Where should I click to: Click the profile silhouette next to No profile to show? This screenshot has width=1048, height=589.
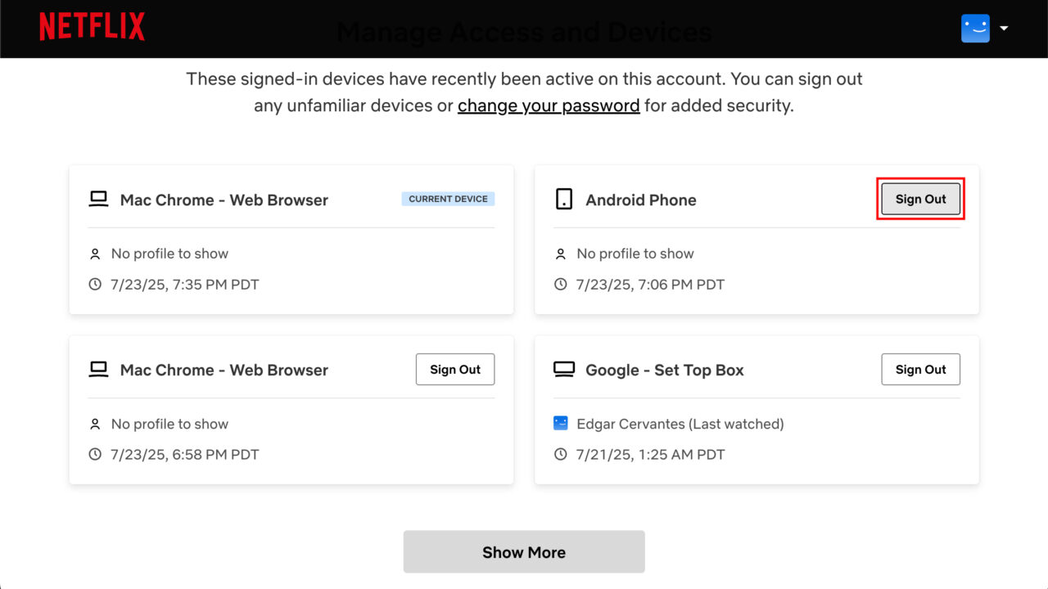click(95, 253)
